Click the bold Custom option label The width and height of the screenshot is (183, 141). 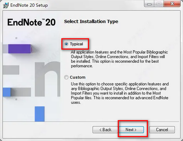click(77, 77)
